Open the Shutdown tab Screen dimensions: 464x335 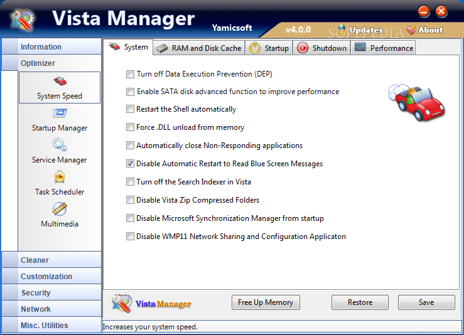point(321,48)
